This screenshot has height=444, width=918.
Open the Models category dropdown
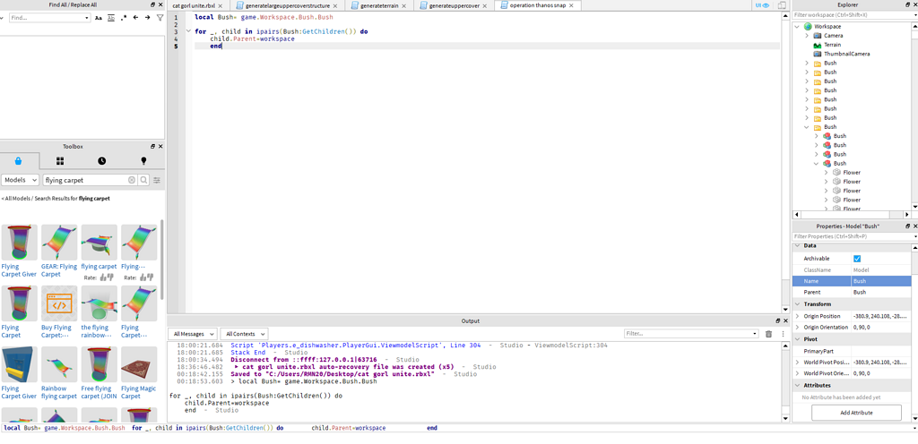[x=20, y=181]
